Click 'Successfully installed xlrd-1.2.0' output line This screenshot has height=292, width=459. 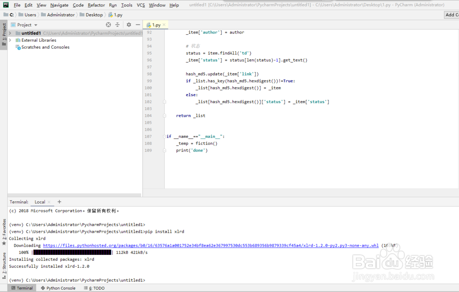click(x=49, y=266)
